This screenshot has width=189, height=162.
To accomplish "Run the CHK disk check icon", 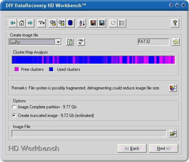I will coord(81,42).
